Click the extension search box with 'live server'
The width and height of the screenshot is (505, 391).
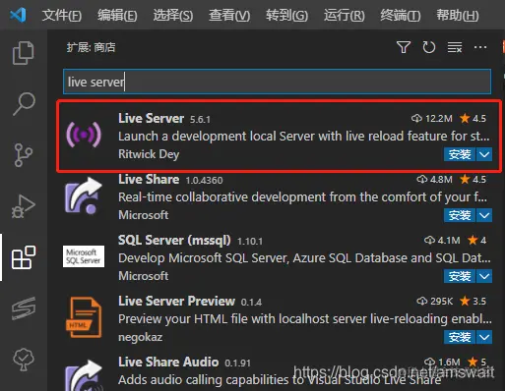pos(277,82)
